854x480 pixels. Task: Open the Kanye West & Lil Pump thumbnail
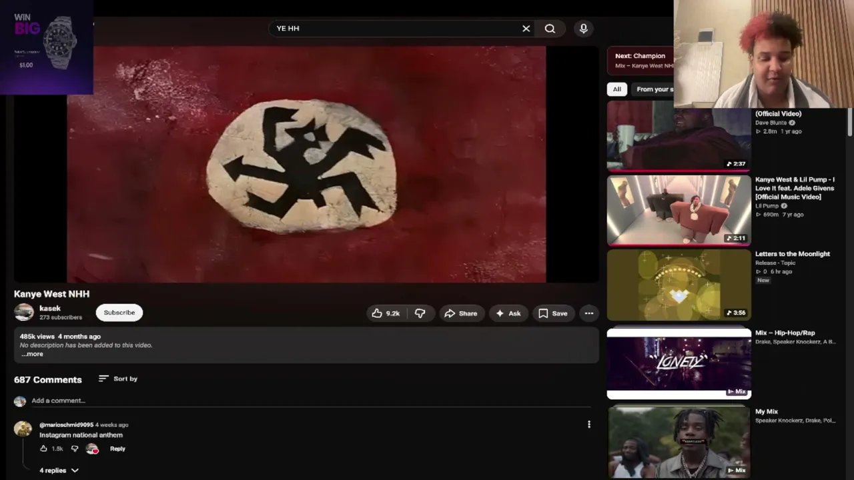(679, 211)
